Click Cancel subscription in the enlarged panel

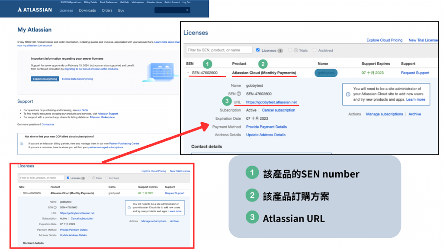pos(279,110)
